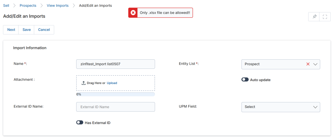Navigate to Prospects breadcrumb

(x=28, y=6)
